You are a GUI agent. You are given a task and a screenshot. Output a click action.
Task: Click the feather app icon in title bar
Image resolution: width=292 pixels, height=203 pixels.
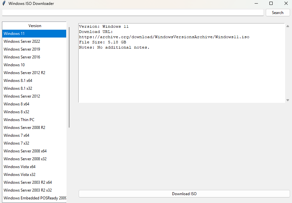pyautogui.click(x=4, y=3)
